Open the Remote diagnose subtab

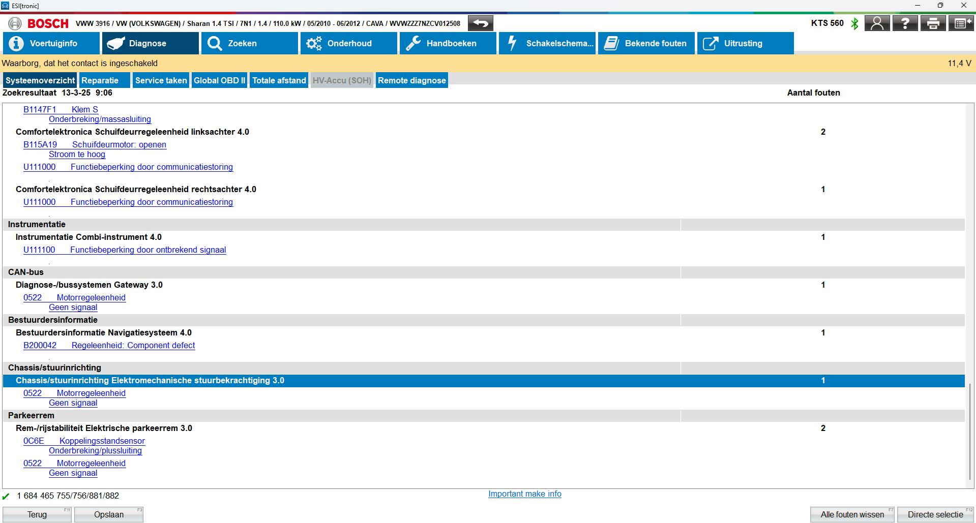(x=411, y=80)
